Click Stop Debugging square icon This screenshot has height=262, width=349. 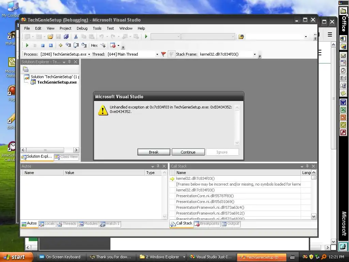43,45
